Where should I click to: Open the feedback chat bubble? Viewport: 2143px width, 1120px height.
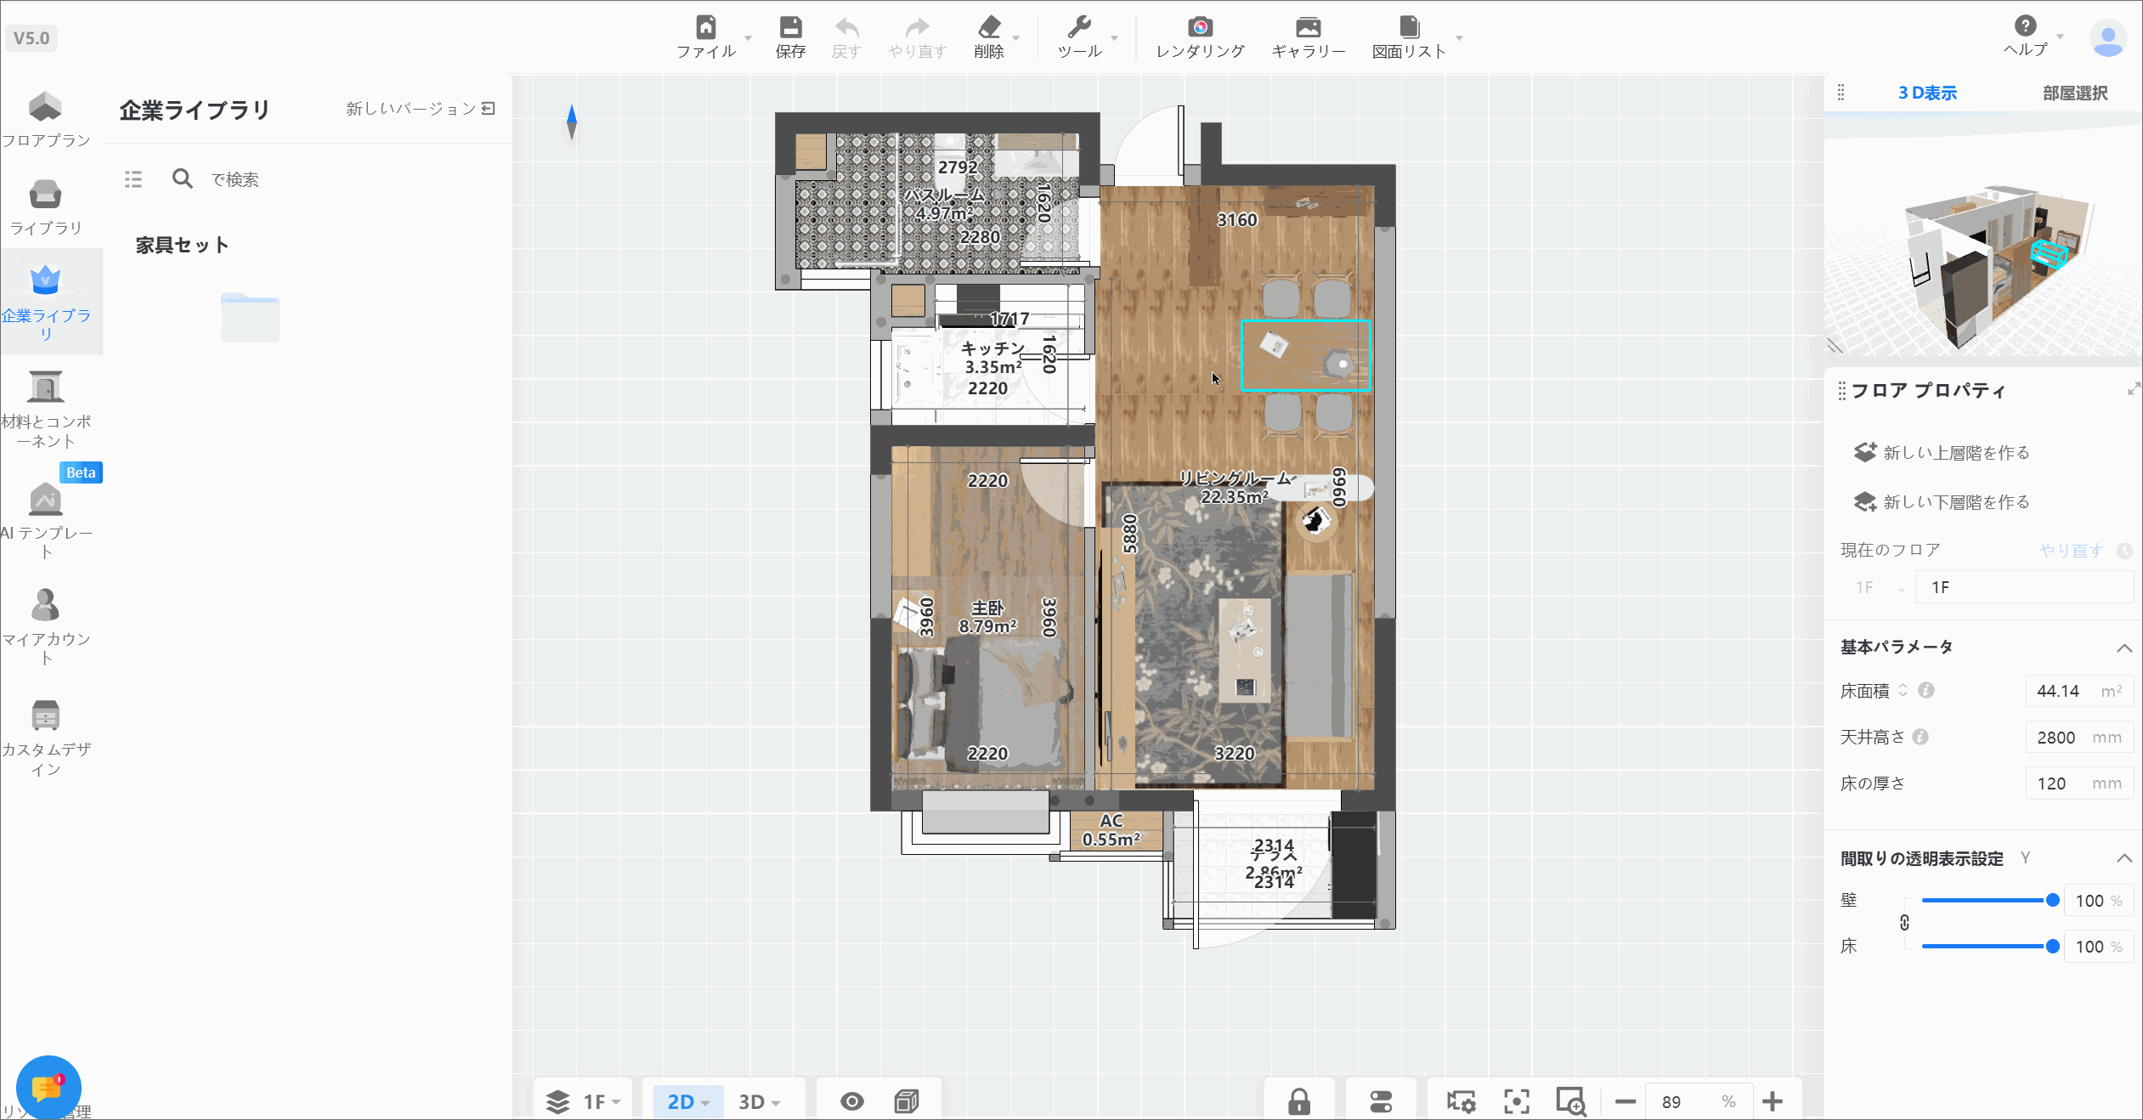48,1088
